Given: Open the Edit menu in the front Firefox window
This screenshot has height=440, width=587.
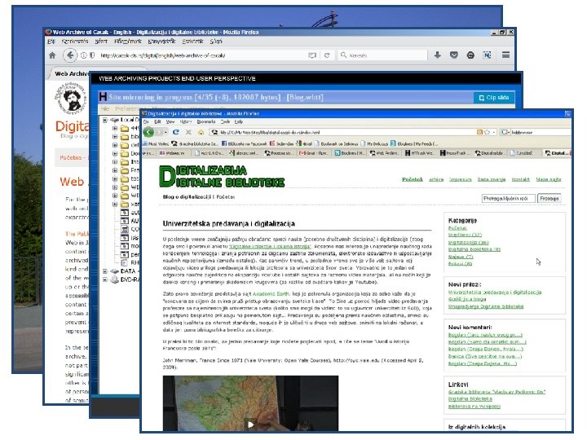Looking at the screenshot, I should 157,121.
